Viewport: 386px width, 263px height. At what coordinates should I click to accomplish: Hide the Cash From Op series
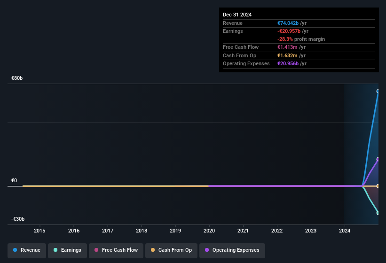[171, 250]
